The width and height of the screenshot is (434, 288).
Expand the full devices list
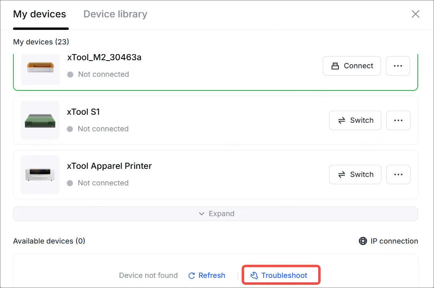215,214
